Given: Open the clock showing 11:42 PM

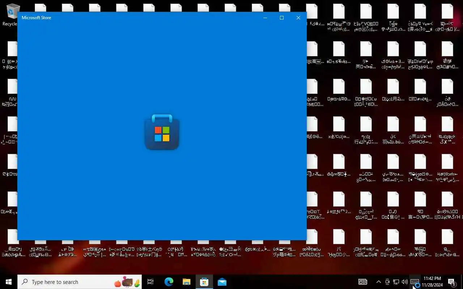Looking at the screenshot, I should click(432, 282).
